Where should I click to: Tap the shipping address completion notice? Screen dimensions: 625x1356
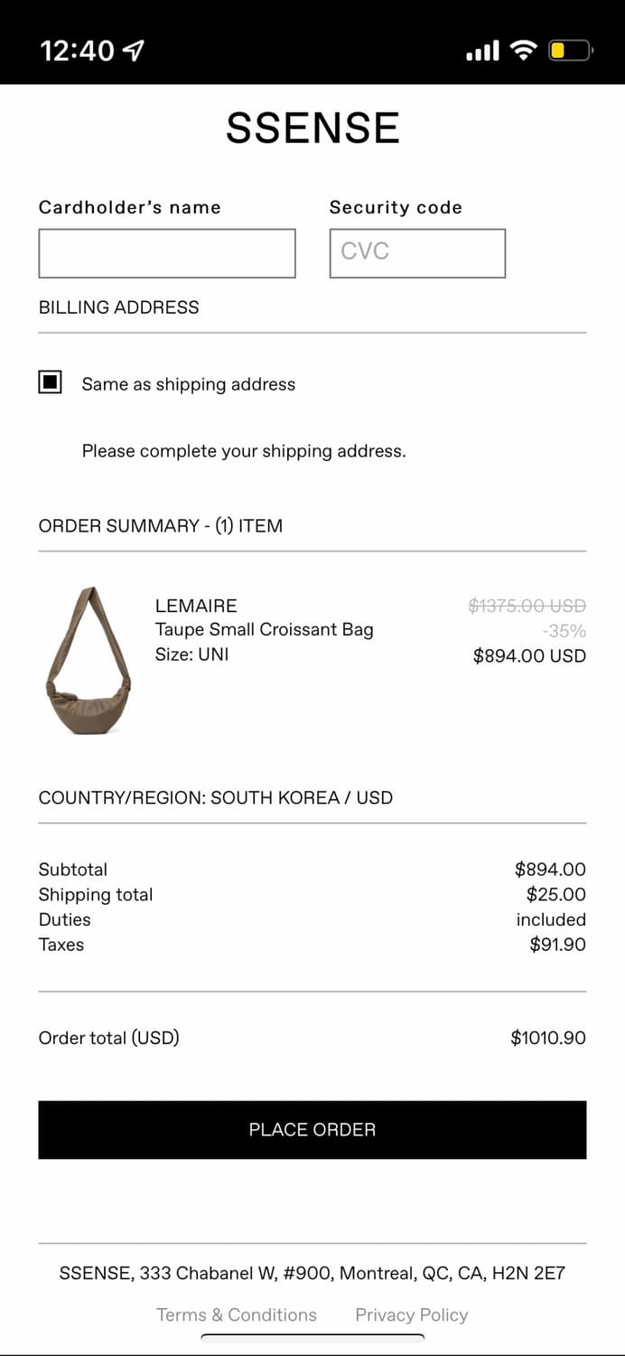(244, 450)
